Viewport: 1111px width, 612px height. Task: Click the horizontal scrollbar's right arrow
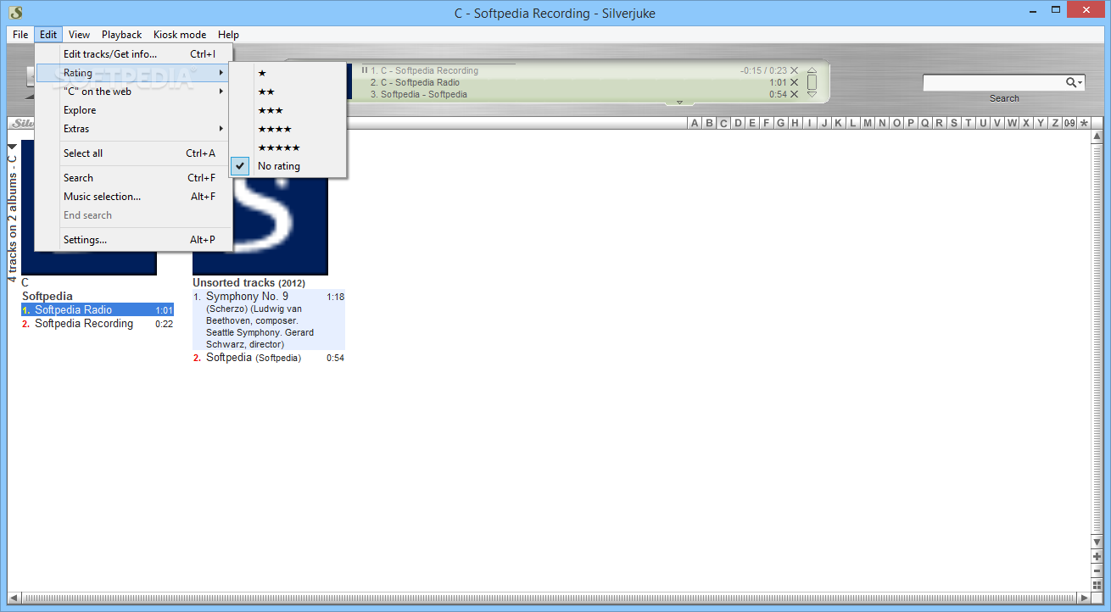(x=1083, y=598)
